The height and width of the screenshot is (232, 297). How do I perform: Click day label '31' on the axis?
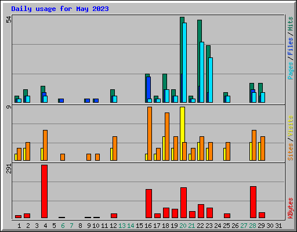coord(278,226)
